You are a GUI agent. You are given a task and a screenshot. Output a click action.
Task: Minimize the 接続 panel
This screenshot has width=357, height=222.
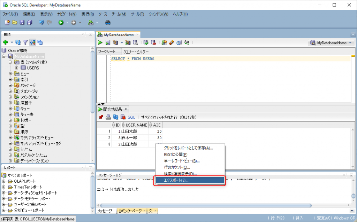(90, 34)
